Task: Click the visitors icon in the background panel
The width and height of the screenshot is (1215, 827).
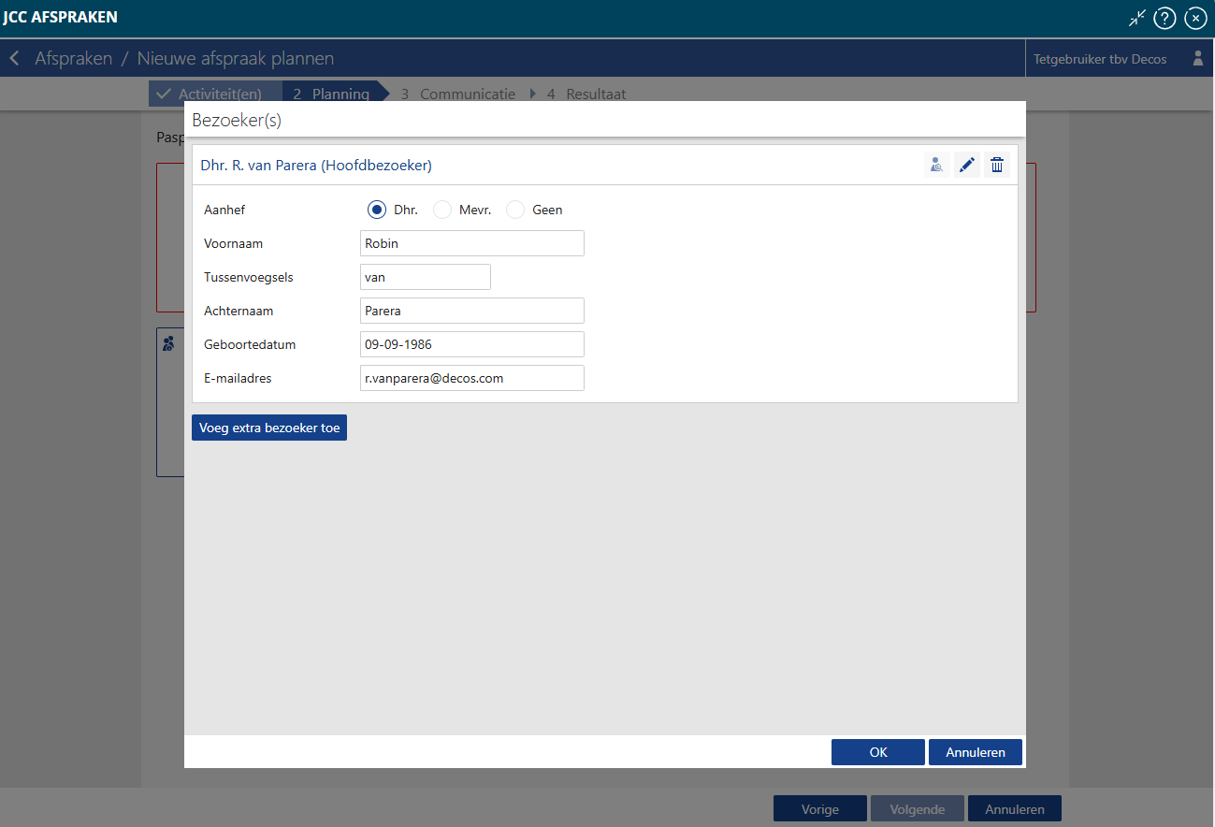Action: (x=168, y=343)
